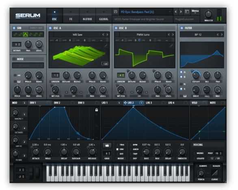The height and width of the screenshot is (190, 238).
Task: Click the preset save disk icon
Action: pyautogui.click(x=116, y=12)
